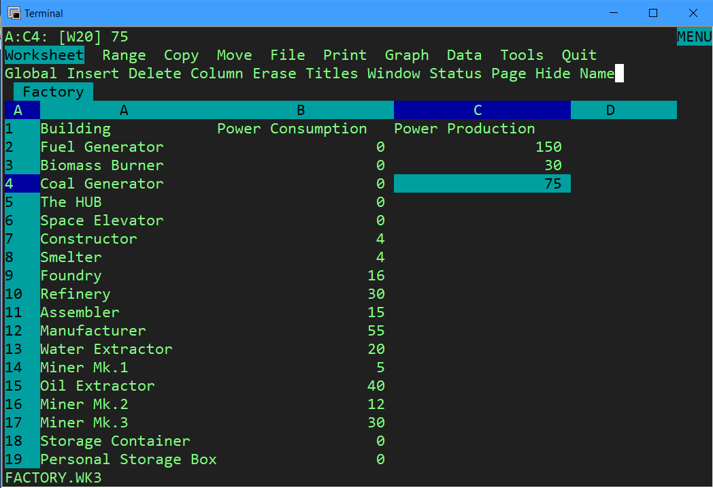Select the Miner Mk.1 cell
713x488 pixels.
click(84, 368)
